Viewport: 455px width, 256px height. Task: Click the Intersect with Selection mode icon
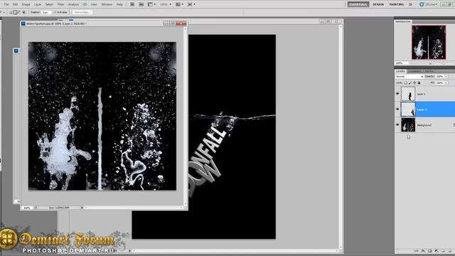23,12
